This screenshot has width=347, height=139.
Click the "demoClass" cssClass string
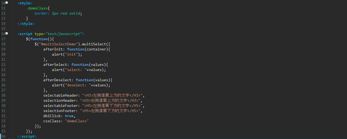coord(77,121)
